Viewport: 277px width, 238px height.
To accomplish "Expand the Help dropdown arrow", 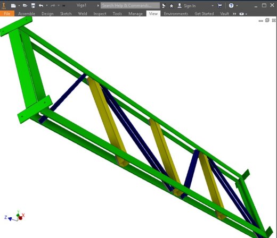I will tap(237, 6).
